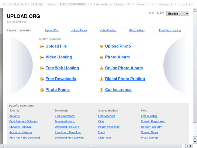Viewport: 197px width, 148px height.
Task: Click the UPLOAD.ORG site title
Action: [x=23, y=16]
